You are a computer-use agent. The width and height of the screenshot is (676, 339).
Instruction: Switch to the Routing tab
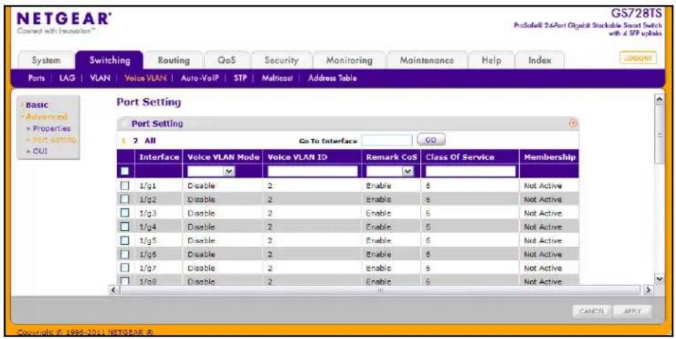173,61
